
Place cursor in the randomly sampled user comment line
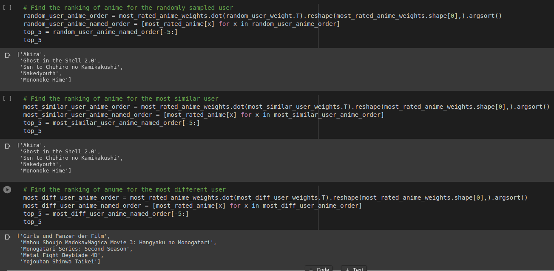click(x=128, y=8)
